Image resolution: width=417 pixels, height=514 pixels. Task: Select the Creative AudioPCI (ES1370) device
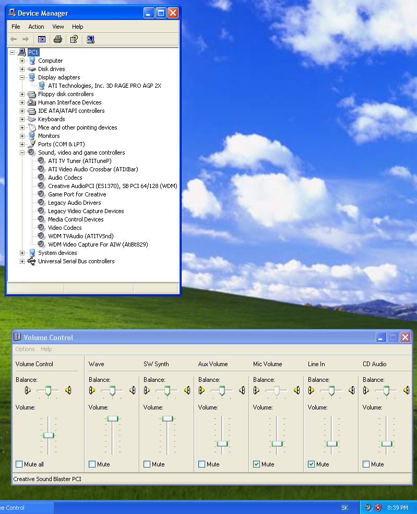(112, 186)
